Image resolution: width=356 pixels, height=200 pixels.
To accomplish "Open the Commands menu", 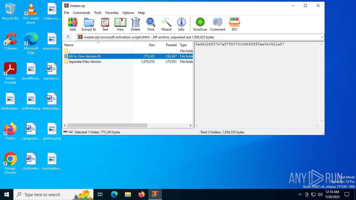I will pyautogui.click(x=81, y=13).
